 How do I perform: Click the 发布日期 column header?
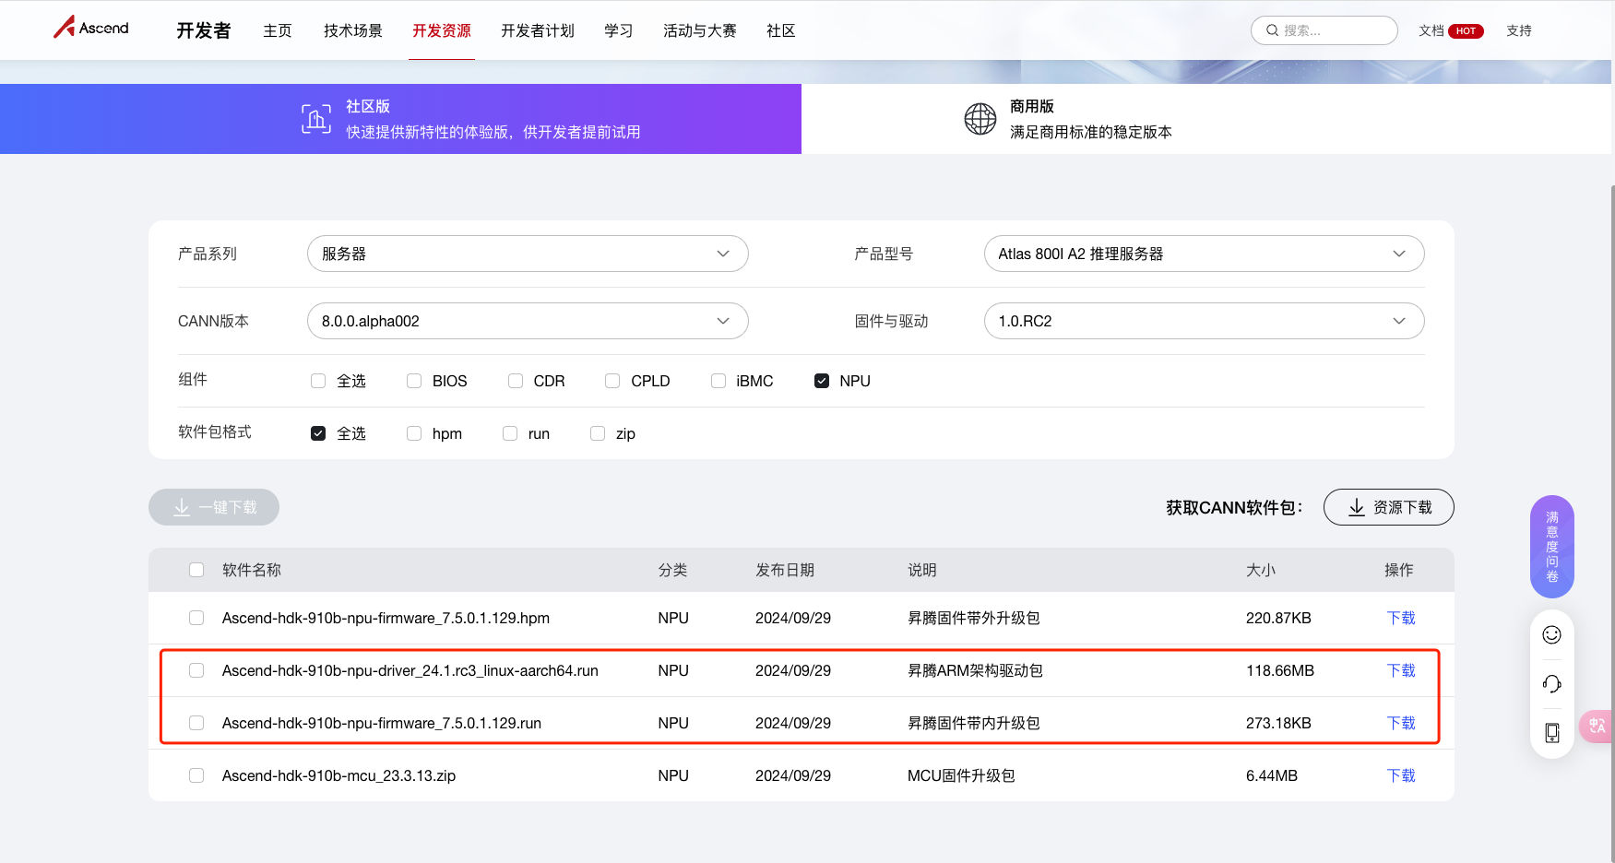tap(785, 570)
